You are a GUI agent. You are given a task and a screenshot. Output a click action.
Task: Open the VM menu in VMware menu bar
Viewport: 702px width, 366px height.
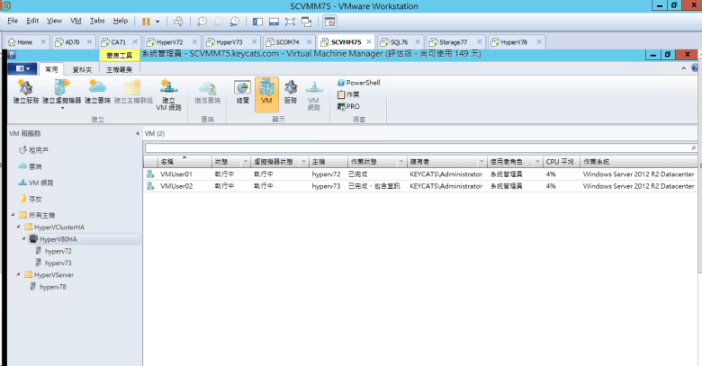76,20
